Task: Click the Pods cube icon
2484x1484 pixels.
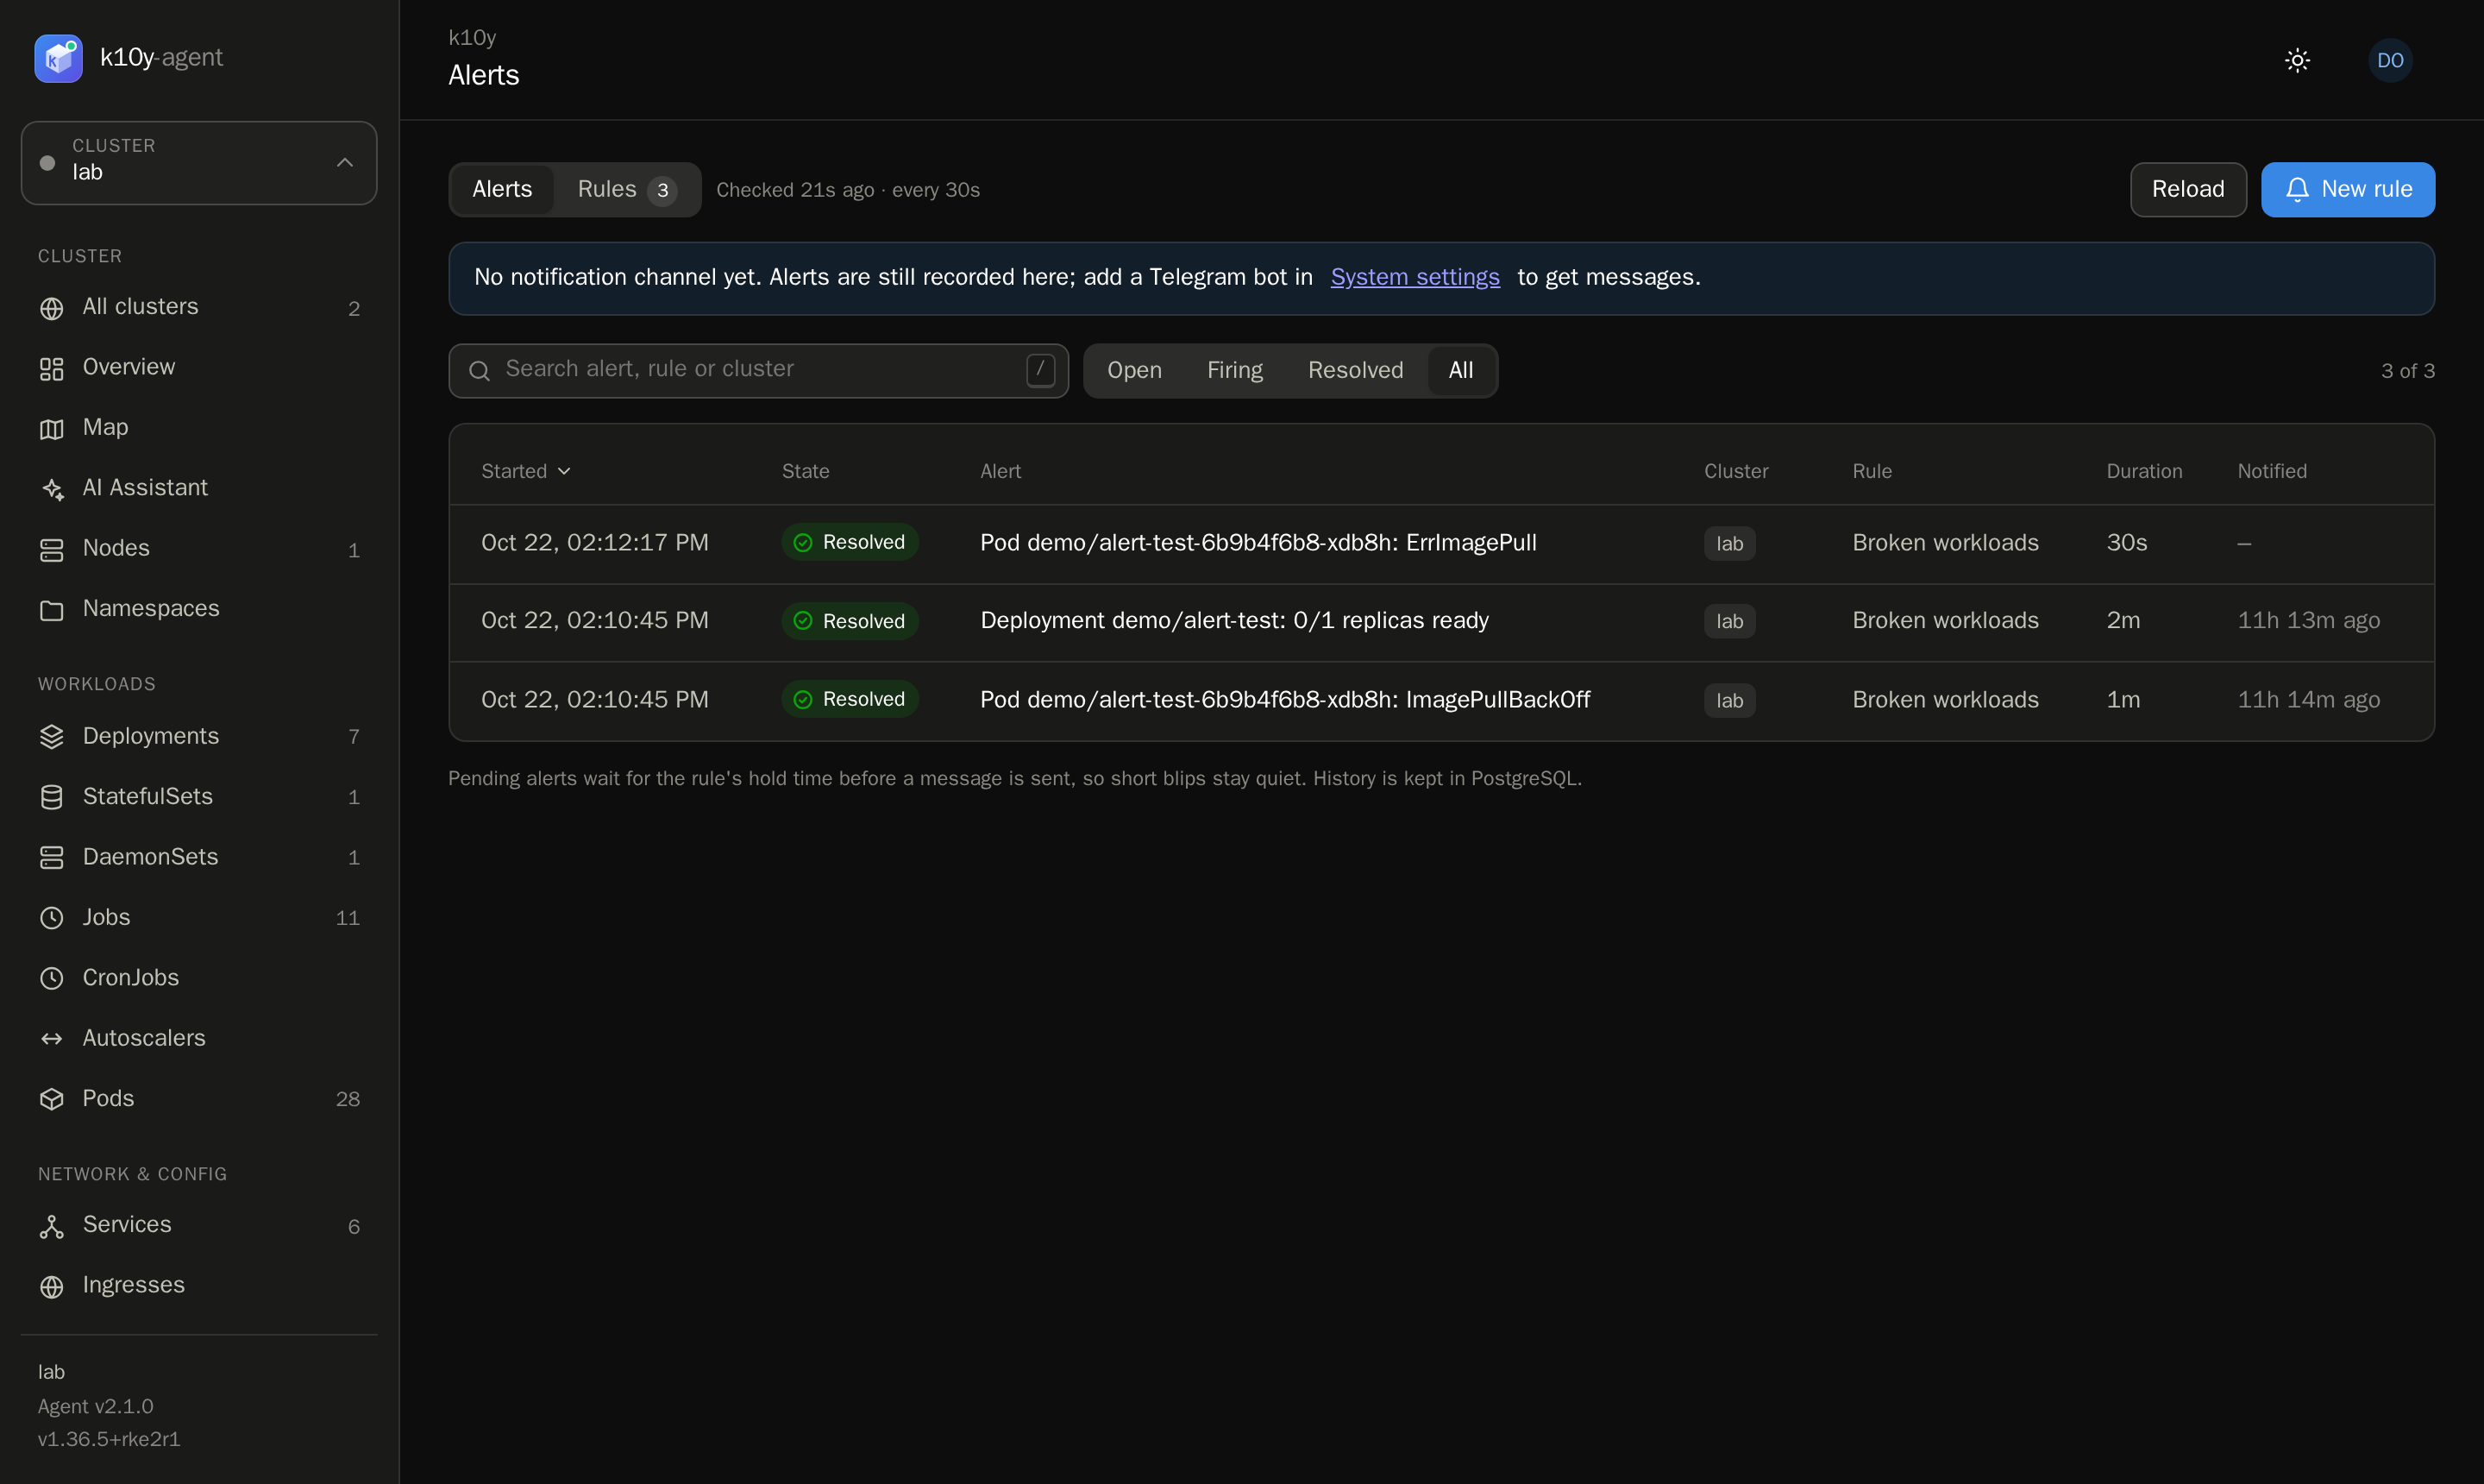Action: pyautogui.click(x=52, y=1099)
